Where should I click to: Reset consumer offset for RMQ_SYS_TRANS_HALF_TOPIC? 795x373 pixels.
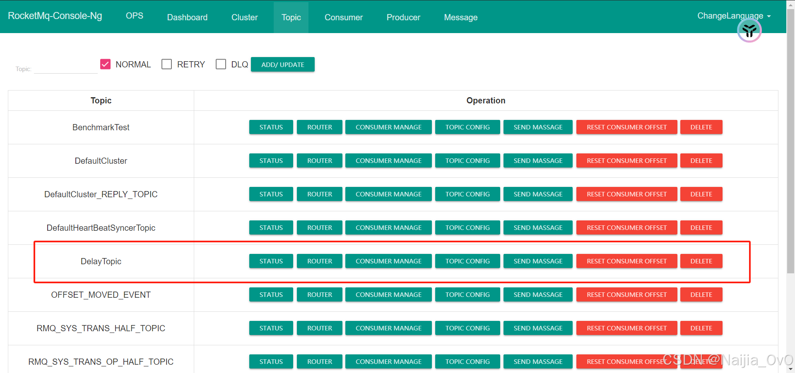626,328
